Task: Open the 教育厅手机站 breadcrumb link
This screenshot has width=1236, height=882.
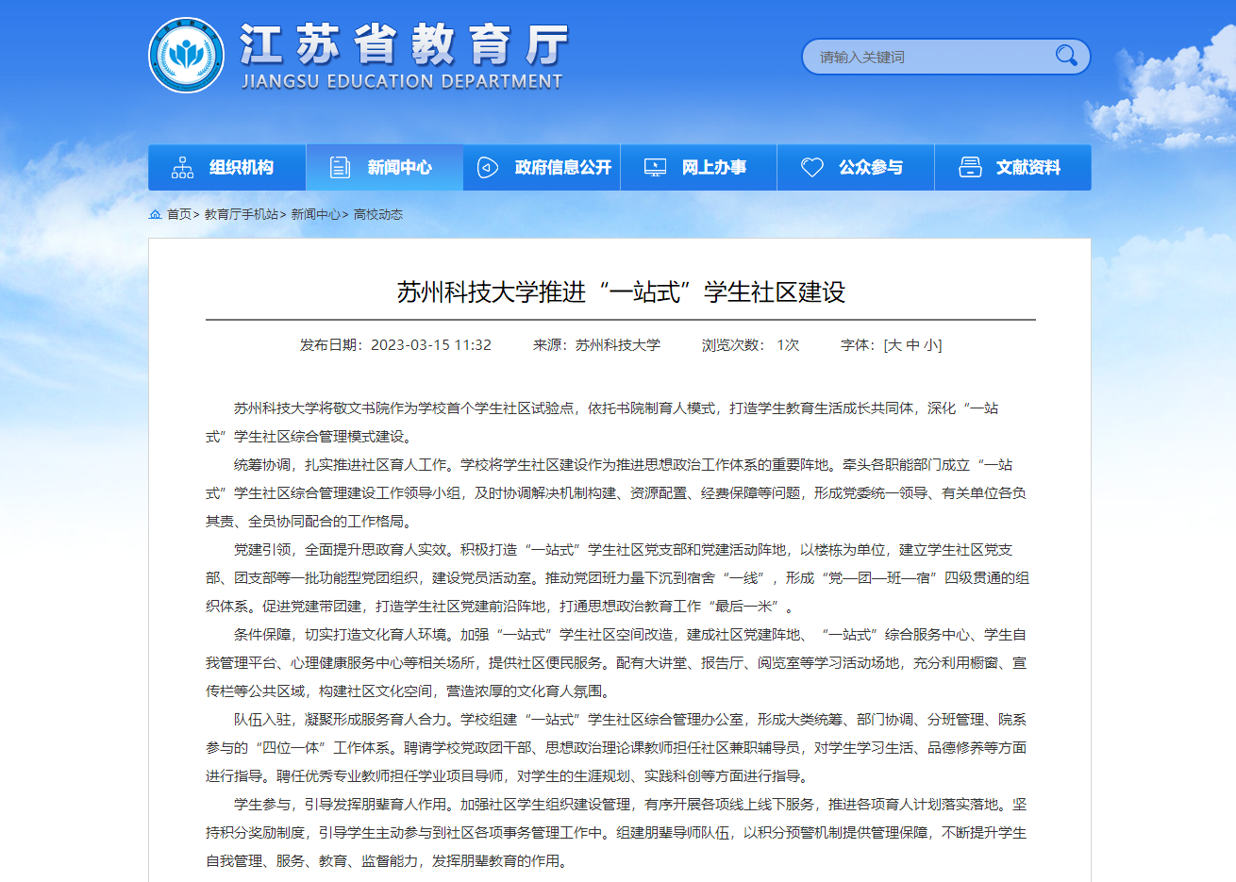Action: click(241, 215)
